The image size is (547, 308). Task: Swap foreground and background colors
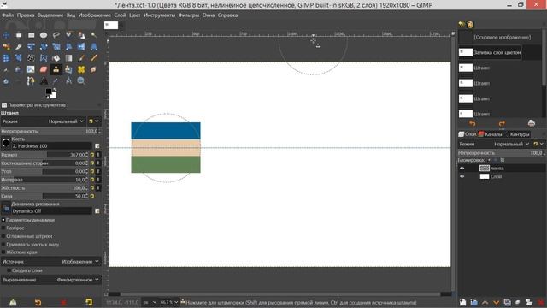pyautogui.click(x=55, y=90)
